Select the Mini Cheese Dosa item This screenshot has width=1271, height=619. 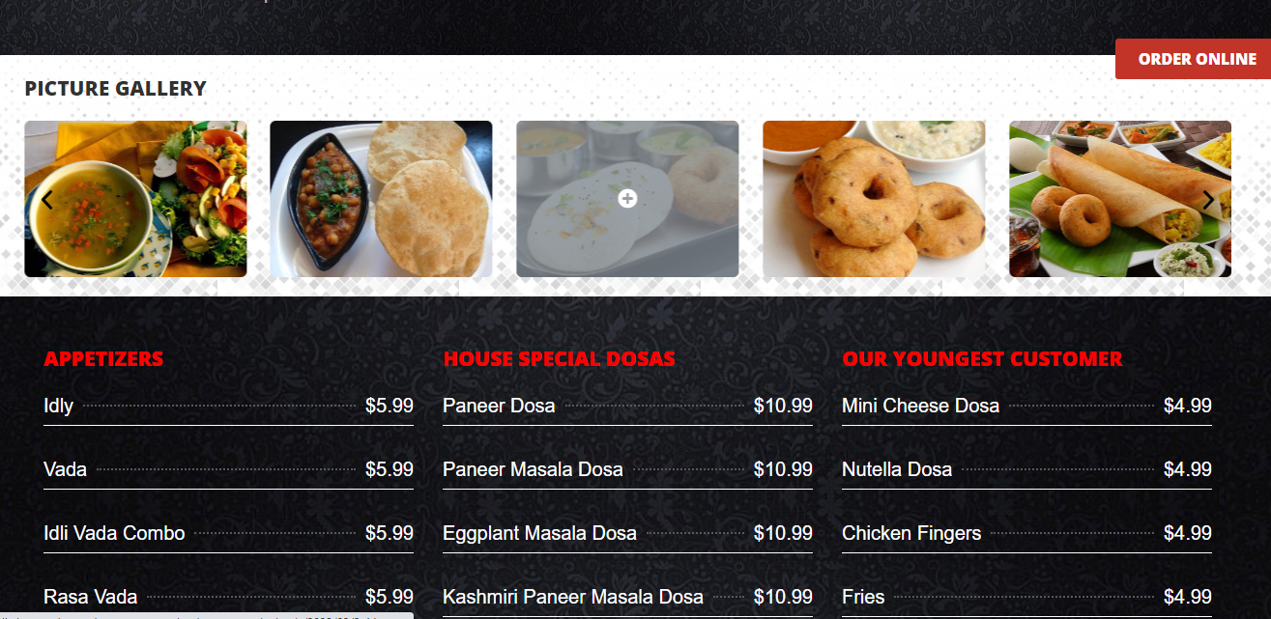click(1026, 406)
